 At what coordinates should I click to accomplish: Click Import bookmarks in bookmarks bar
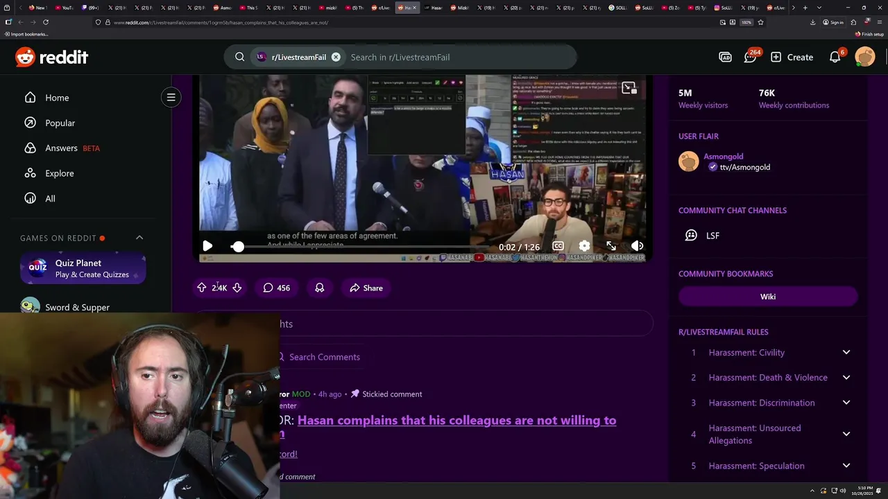click(x=26, y=34)
